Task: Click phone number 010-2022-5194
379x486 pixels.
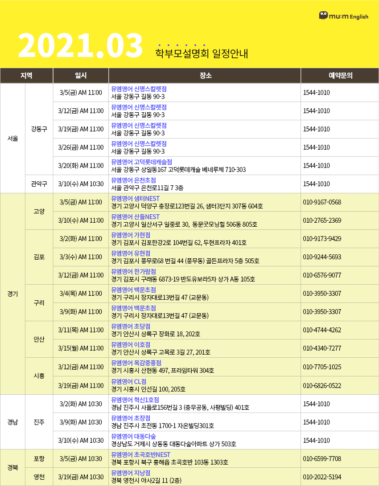Action: point(322,477)
